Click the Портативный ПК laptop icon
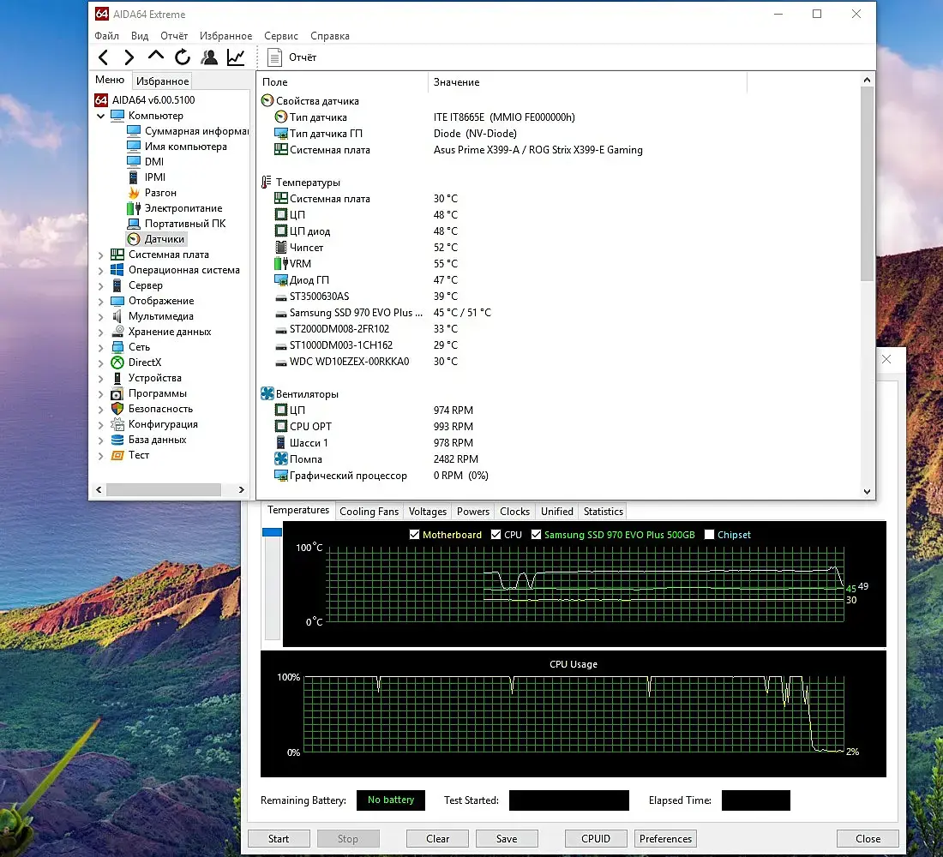The width and height of the screenshot is (943, 857). [x=134, y=224]
